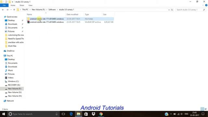This screenshot has width=208, height=117.
Task: Click the yellow folder icon in file list
Action: pos(28,19)
